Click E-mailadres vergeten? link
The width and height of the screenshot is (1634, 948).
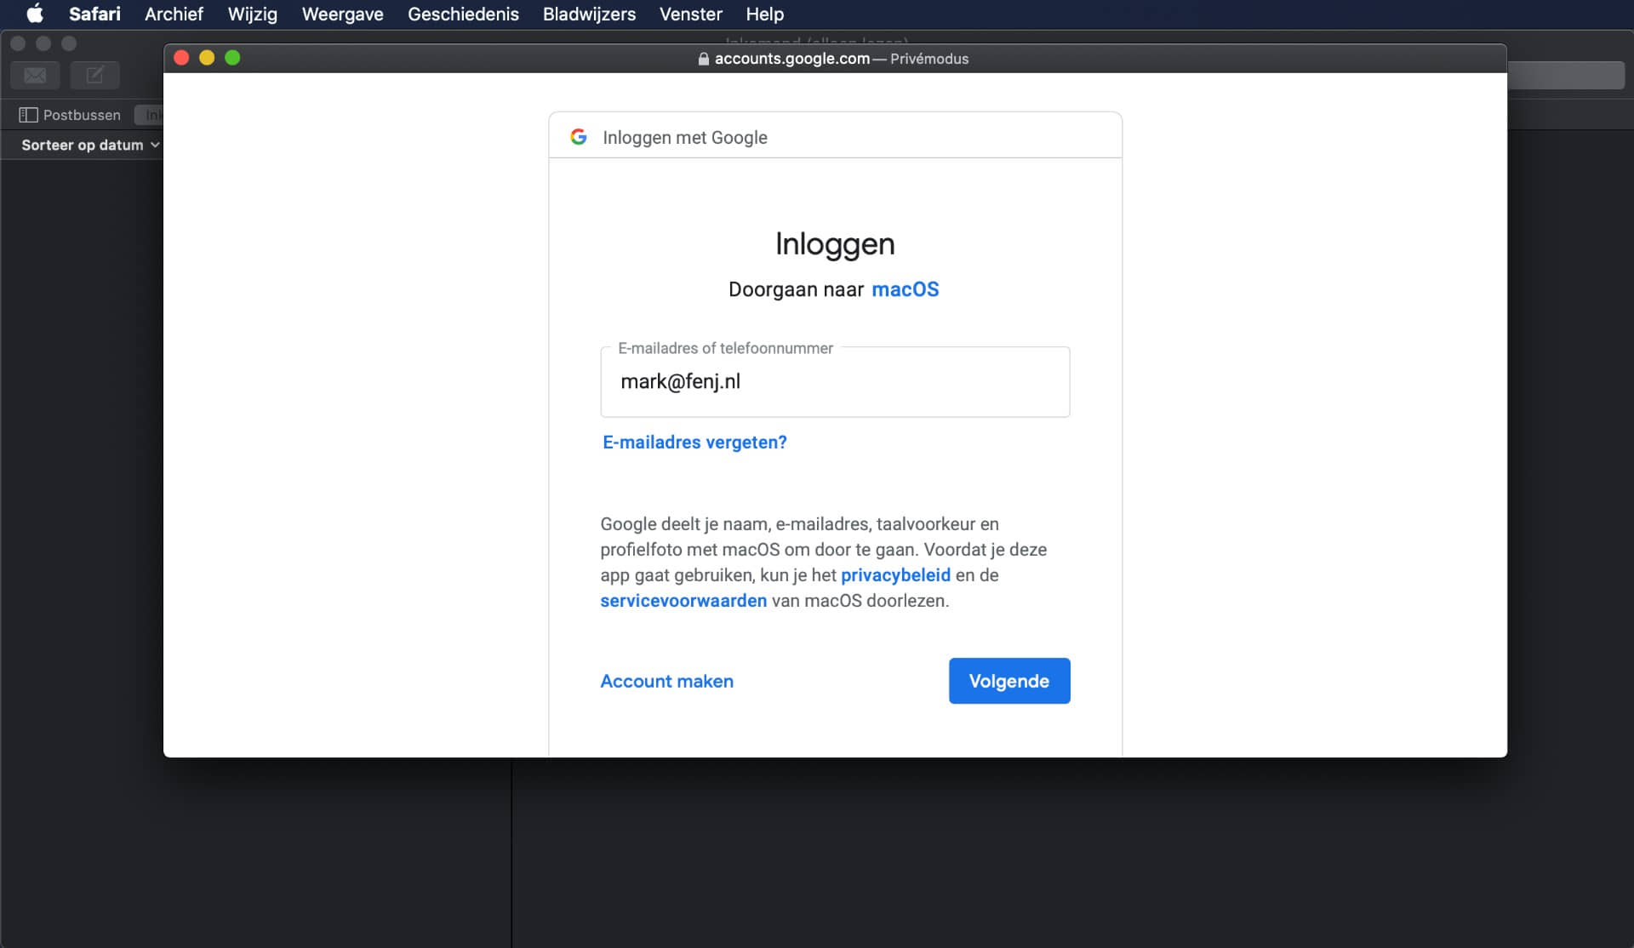pyautogui.click(x=694, y=443)
